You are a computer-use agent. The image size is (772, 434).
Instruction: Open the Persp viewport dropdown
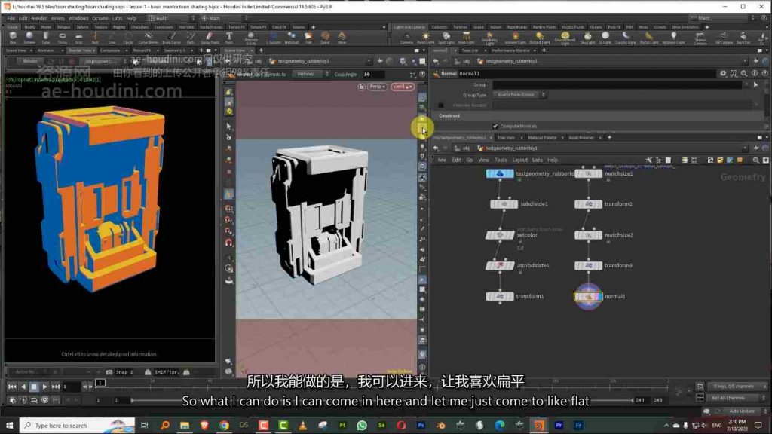point(377,87)
